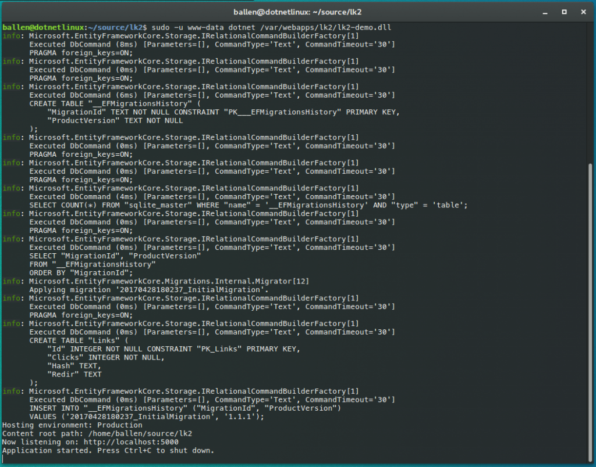Close the terminal window

tap(583, 12)
